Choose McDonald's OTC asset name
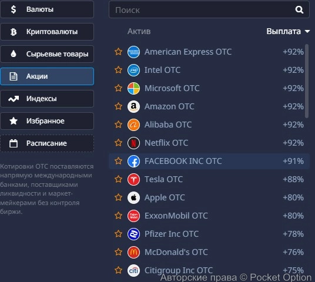This screenshot has width=315, height=282. tap(176, 252)
